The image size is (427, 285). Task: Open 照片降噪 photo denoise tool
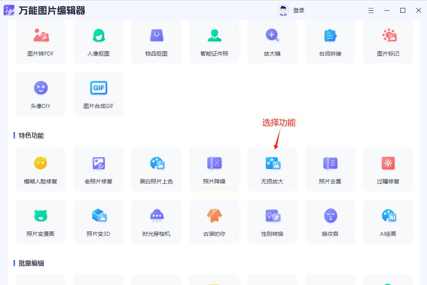point(214,169)
